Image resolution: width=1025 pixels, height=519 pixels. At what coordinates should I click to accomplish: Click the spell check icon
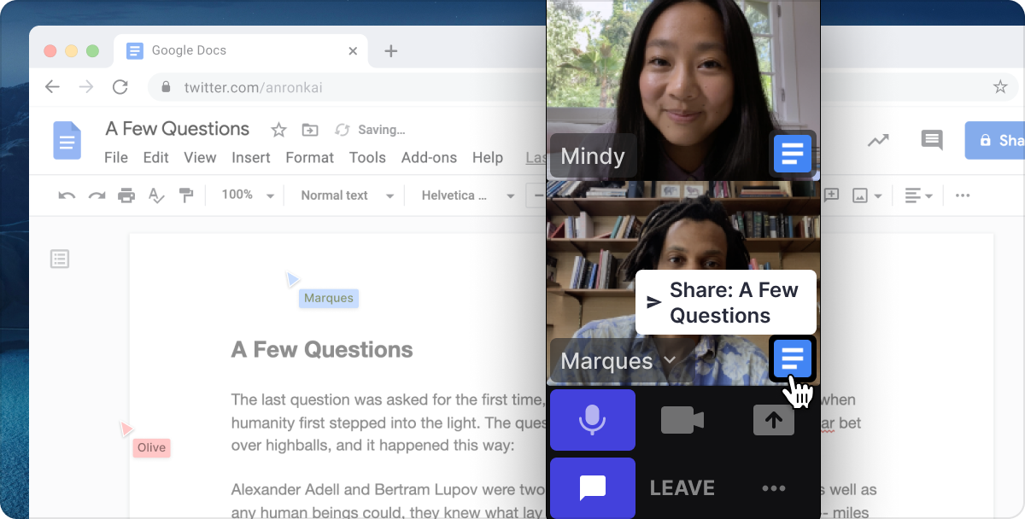[x=156, y=195]
